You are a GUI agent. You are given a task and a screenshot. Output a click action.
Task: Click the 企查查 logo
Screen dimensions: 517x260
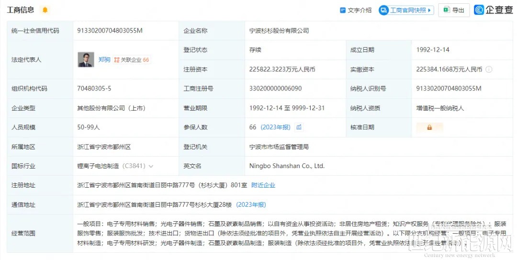[494, 10]
